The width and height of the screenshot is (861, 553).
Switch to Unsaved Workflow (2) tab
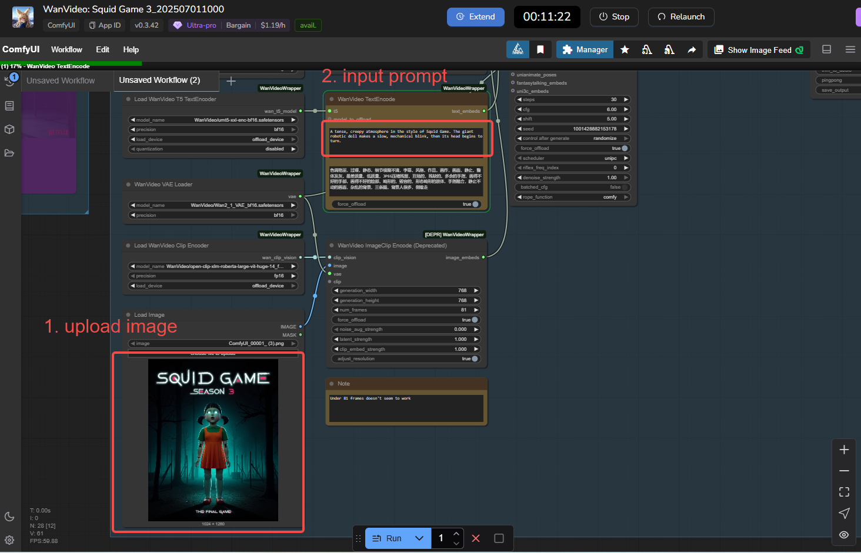159,80
